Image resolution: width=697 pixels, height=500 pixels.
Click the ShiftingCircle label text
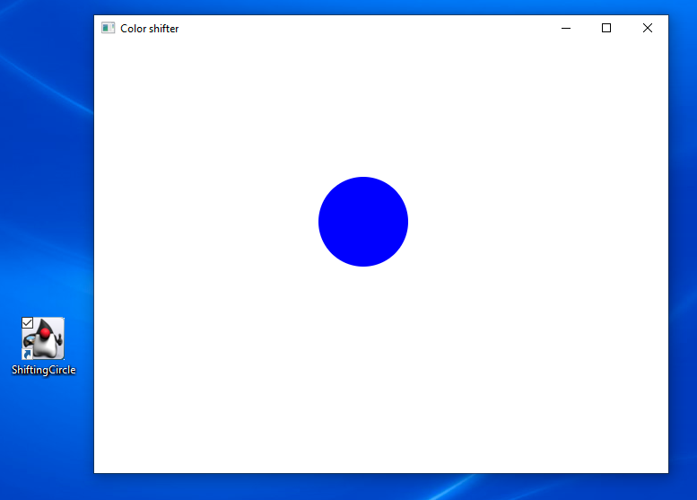tap(44, 370)
